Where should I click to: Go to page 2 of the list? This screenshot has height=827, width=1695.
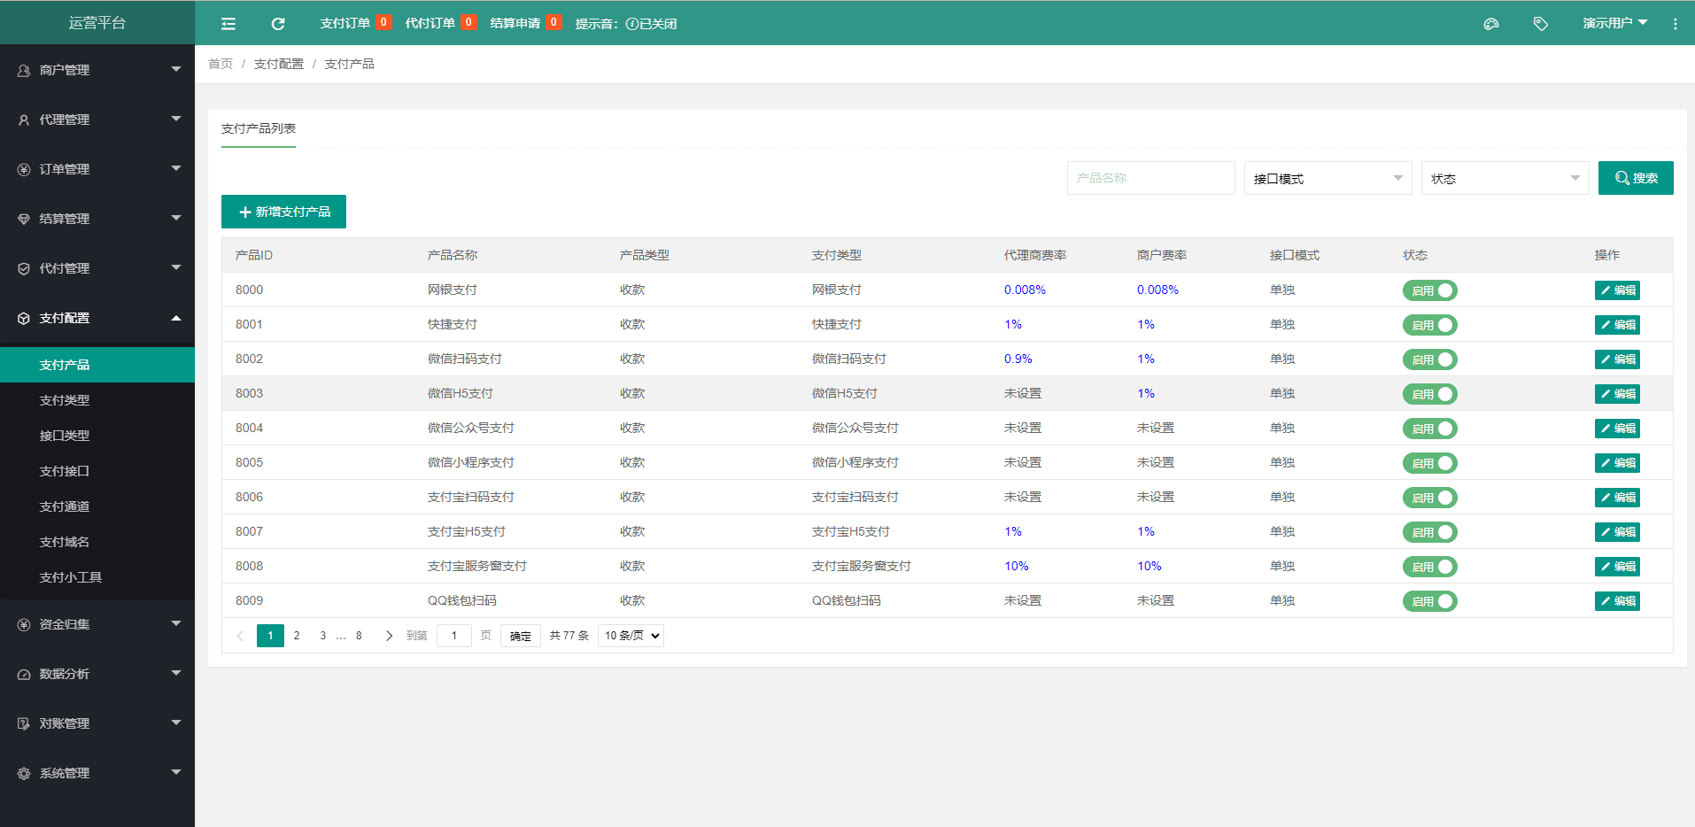tap(297, 636)
